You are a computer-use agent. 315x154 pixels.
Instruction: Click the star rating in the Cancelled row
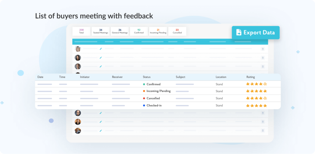click(x=256, y=98)
